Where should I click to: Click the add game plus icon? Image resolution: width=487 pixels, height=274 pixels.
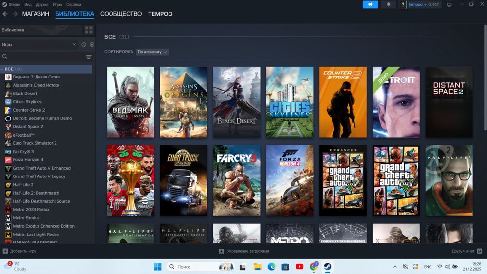tap(5, 251)
